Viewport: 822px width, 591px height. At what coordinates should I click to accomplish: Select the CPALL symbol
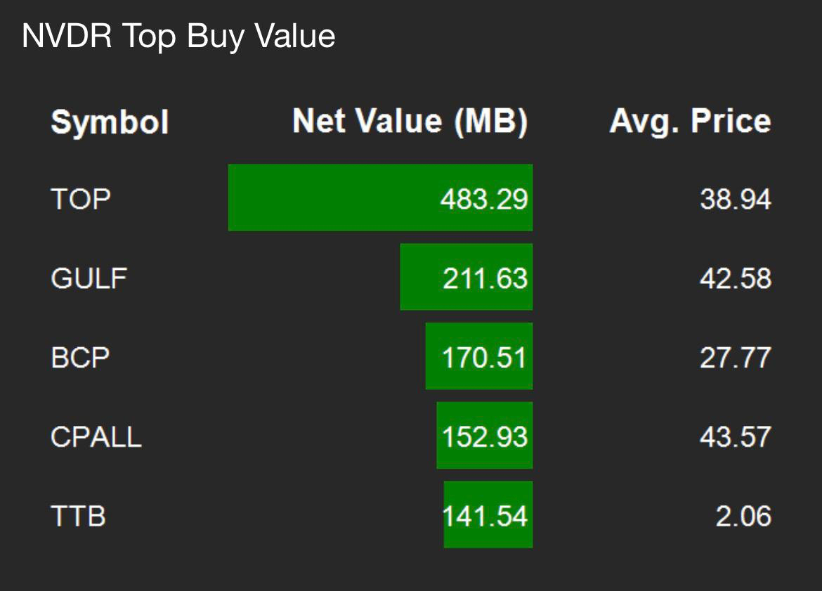pyautogui.click(x=96, y=437)
